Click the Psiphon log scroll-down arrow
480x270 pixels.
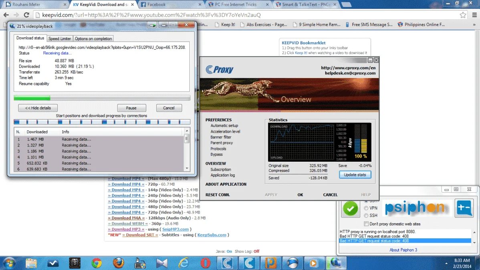click(x=474, y=243)
